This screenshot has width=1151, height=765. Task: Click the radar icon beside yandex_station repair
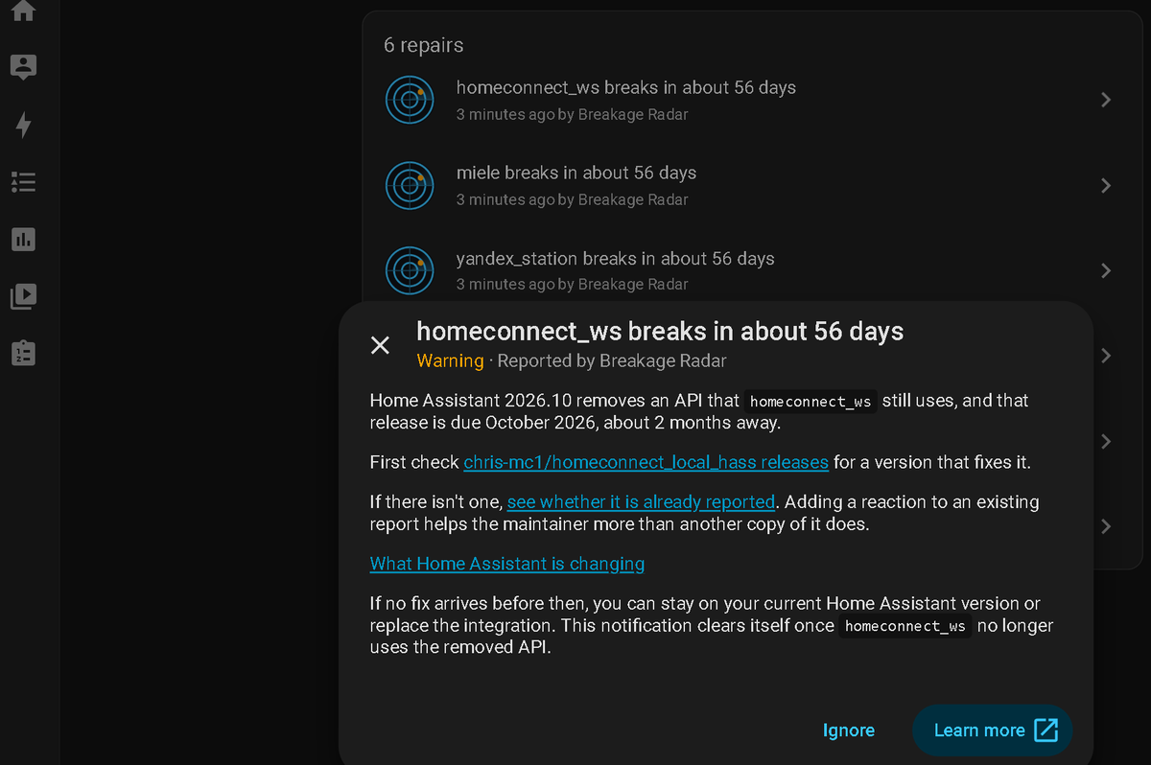tap(410, 270)
